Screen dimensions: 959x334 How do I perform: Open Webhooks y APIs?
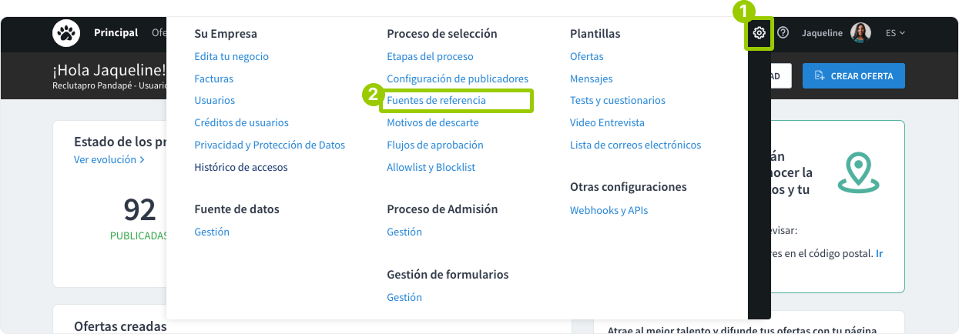609,210
